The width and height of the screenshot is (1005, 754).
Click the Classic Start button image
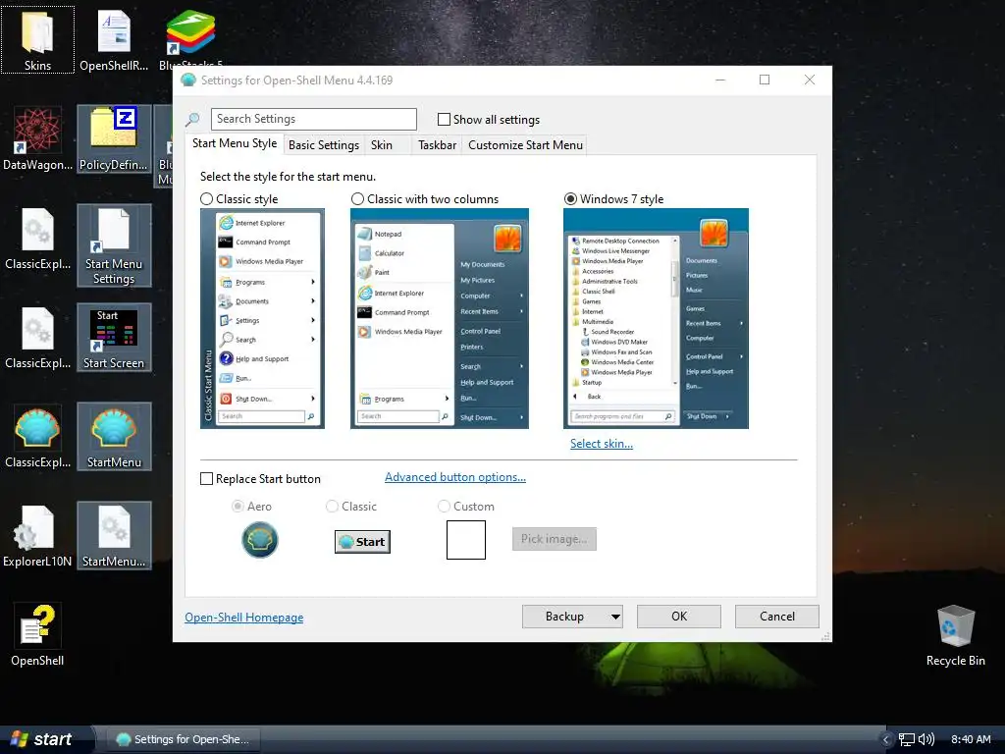[362, 542]
